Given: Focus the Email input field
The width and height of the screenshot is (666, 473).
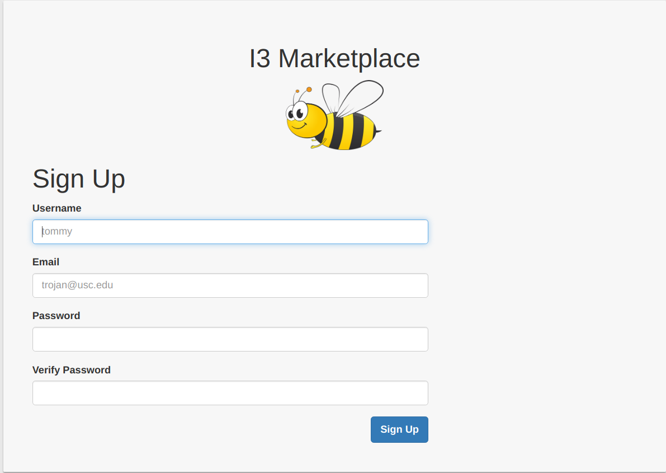Looking at the screenshot, I should tap(230, 285).
